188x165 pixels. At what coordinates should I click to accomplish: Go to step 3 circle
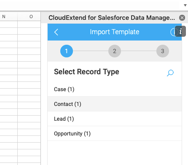point(163,51)
